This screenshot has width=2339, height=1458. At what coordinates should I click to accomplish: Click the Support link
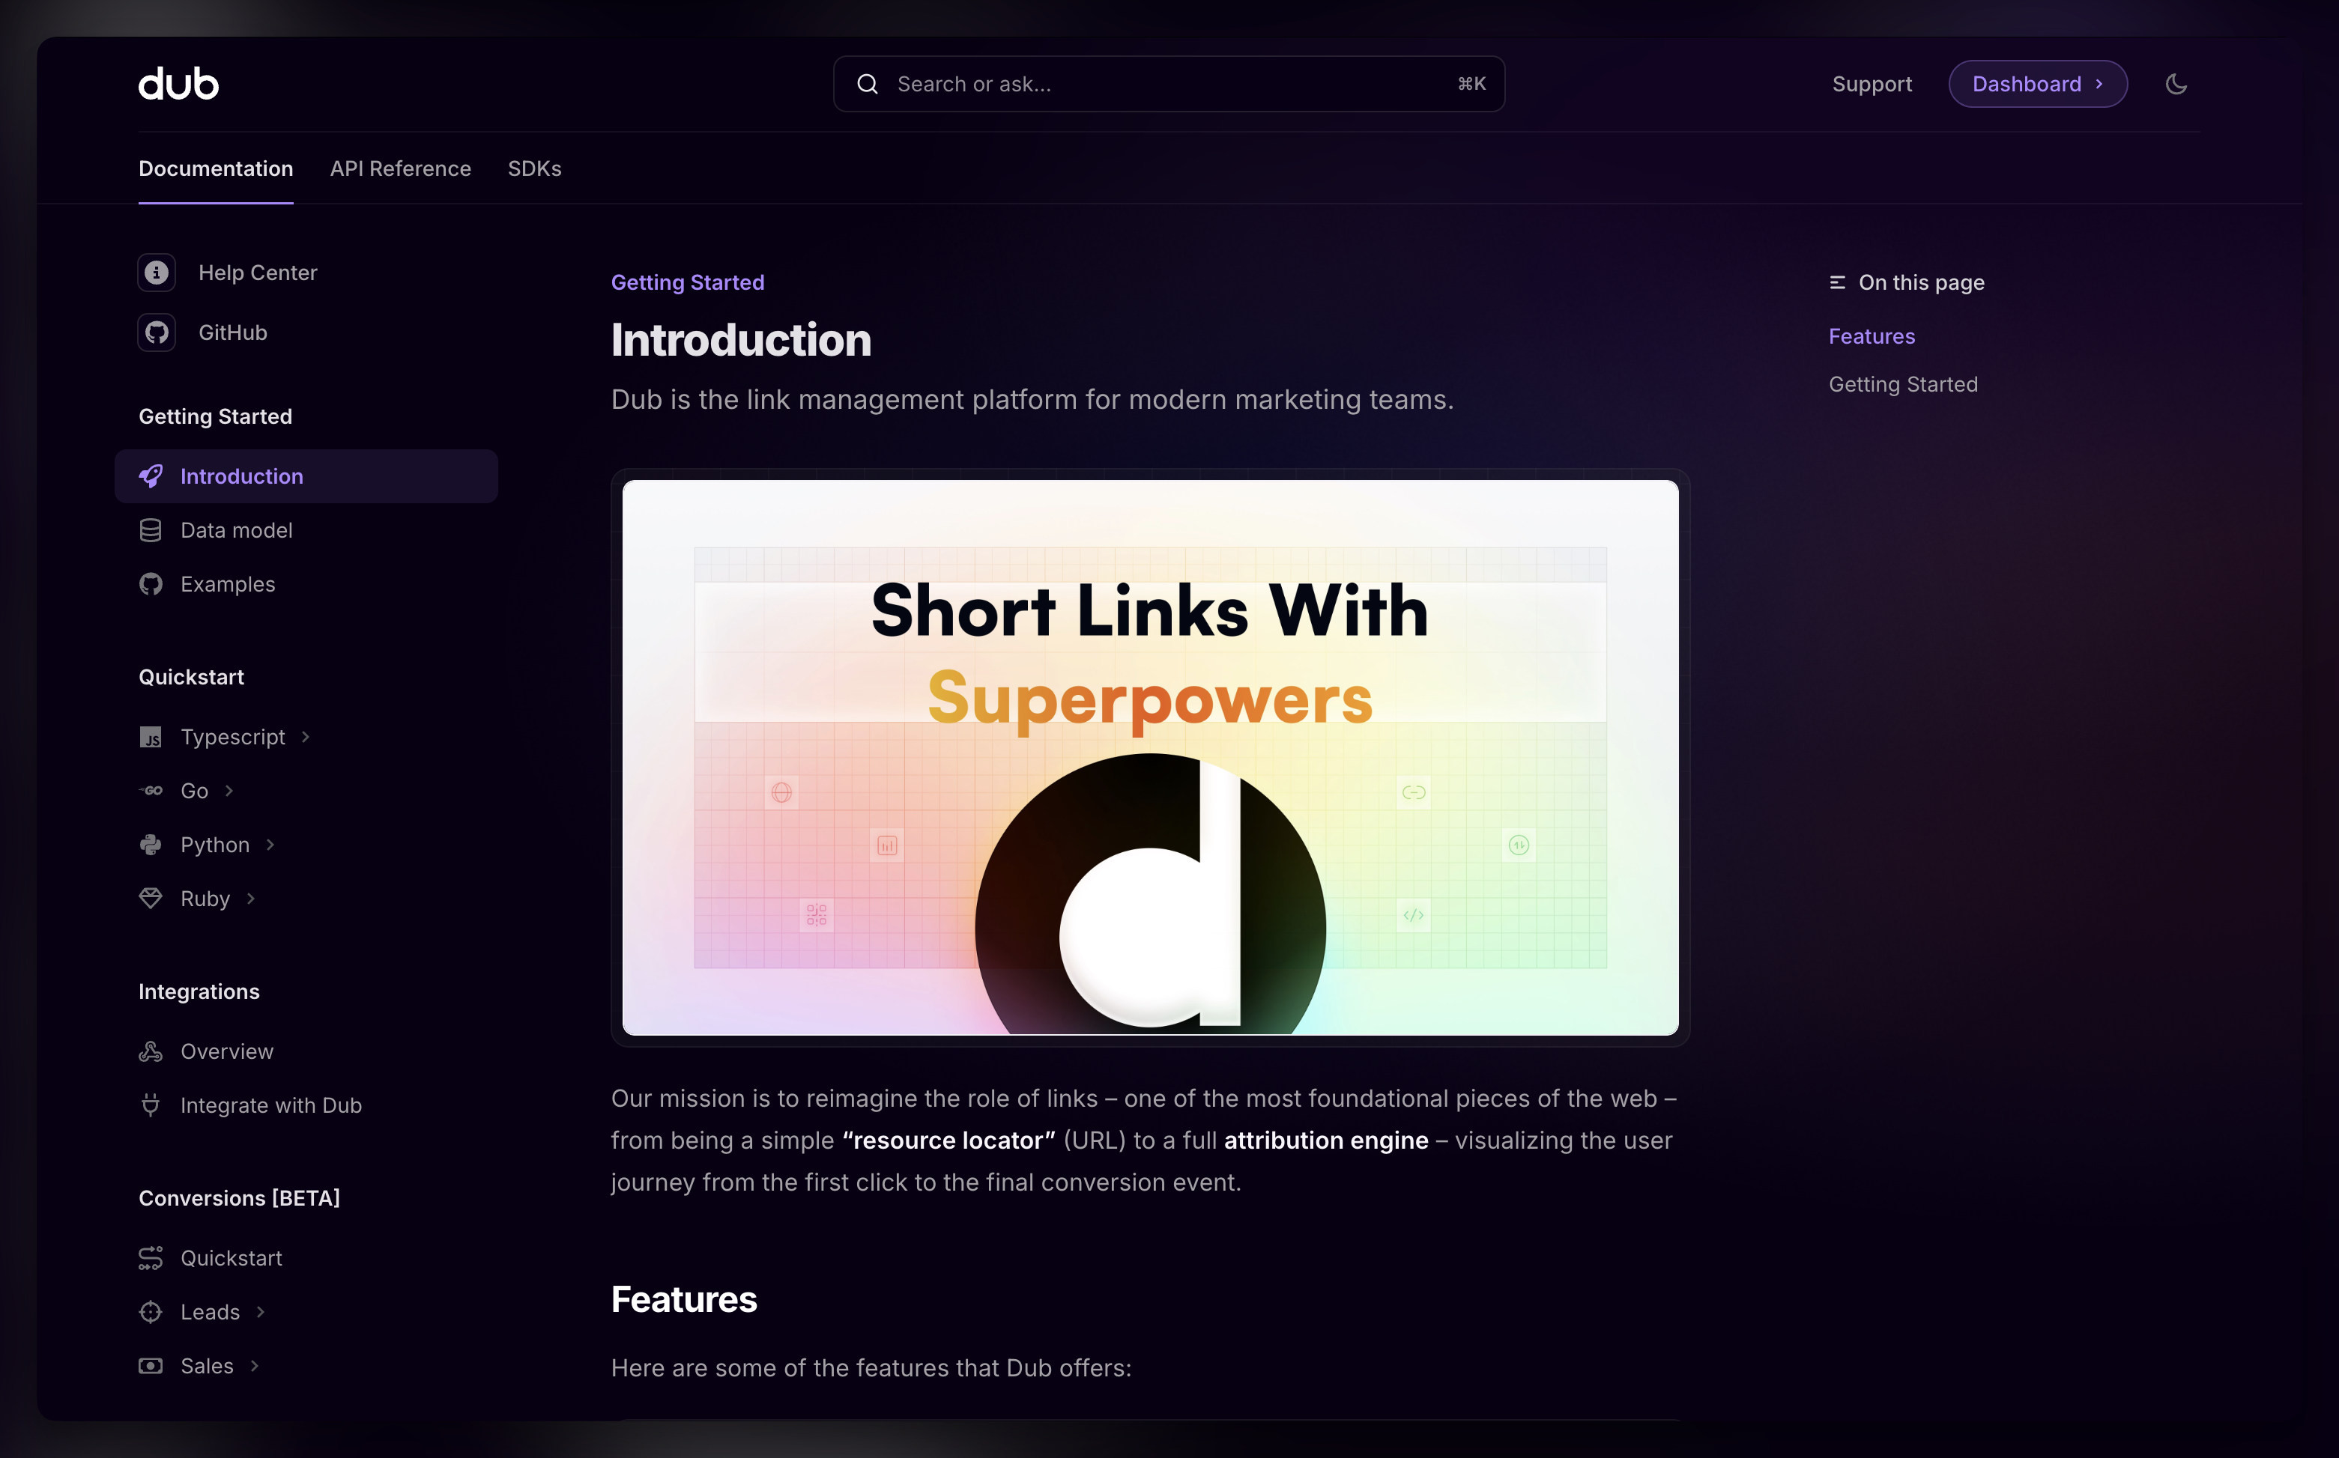(x=1871, y=82)
